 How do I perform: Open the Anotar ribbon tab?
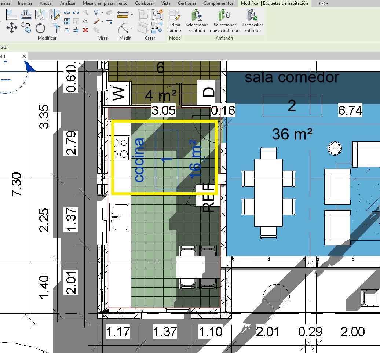pyautogui.click(x=46, y=3)
